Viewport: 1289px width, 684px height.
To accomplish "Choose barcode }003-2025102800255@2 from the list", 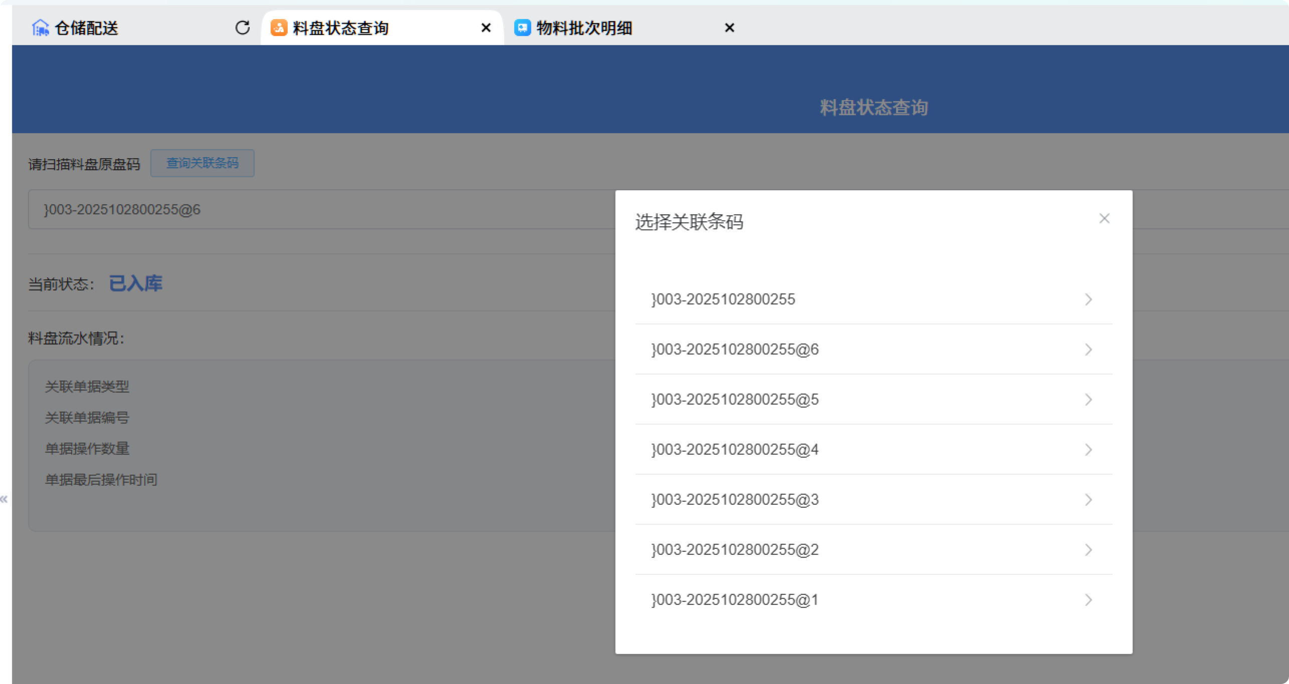I will (x=735, y=550).
